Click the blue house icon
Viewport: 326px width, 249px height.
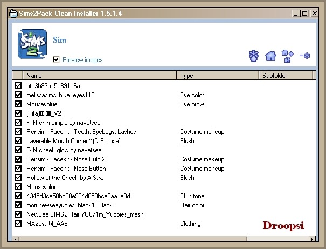270,56
